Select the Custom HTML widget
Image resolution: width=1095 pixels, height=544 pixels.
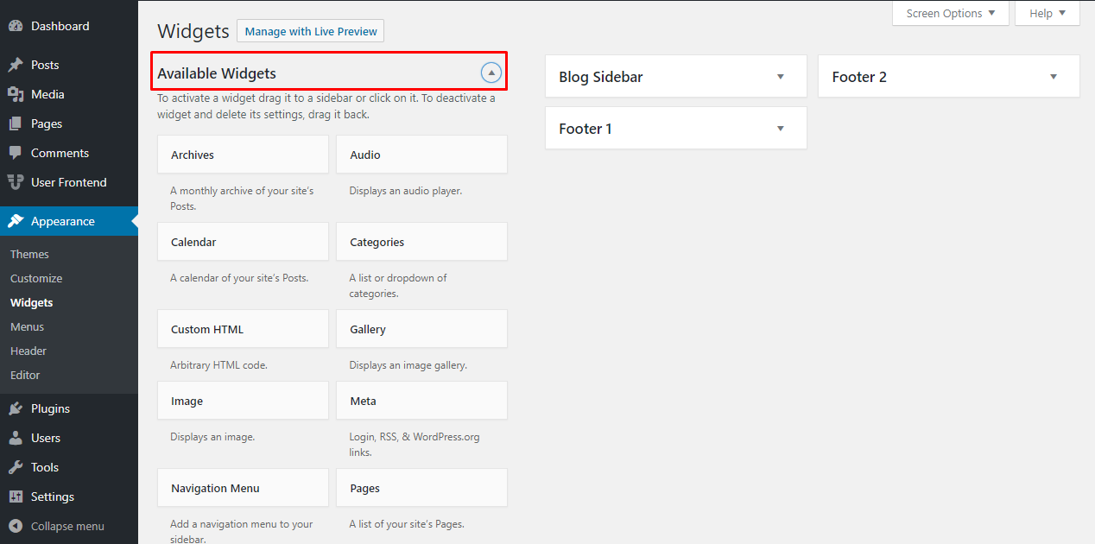[x=243, y=329]
